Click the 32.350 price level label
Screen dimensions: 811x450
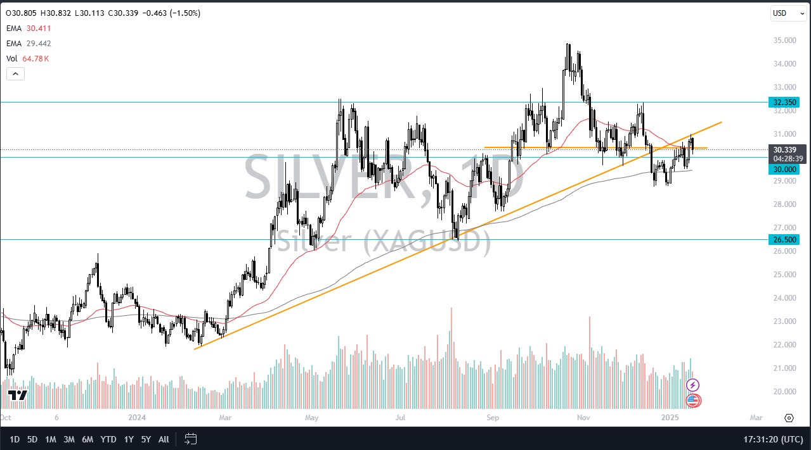[x=784, y=102]
